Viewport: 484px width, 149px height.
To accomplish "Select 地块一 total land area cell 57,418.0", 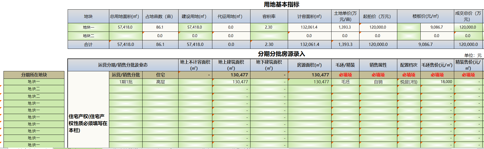I will click(125, 27).
